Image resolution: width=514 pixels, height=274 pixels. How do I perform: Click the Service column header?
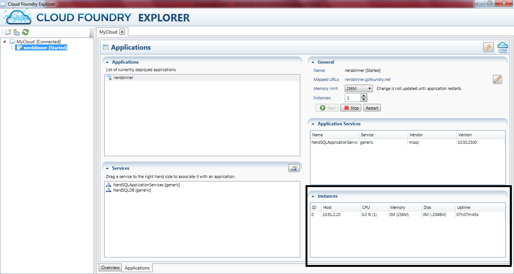(x=383, y=135)
